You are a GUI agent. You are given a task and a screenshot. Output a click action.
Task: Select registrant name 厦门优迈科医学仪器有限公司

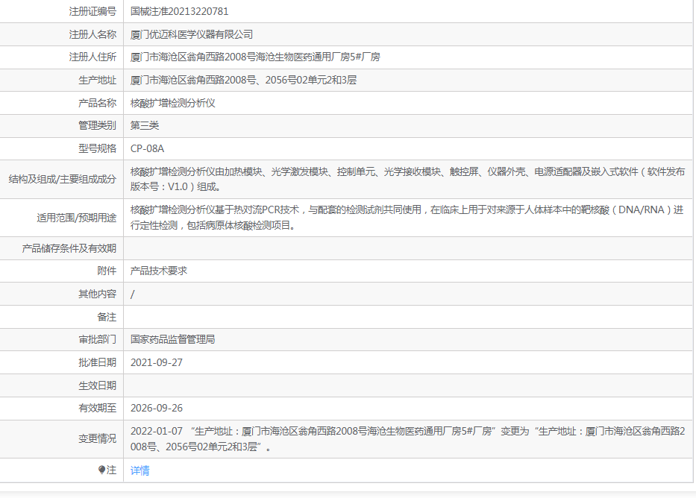(x=192, y=34)
